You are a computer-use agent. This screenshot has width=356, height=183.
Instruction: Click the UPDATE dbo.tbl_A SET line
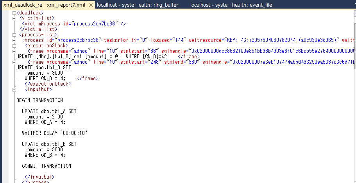pos(49,111)
